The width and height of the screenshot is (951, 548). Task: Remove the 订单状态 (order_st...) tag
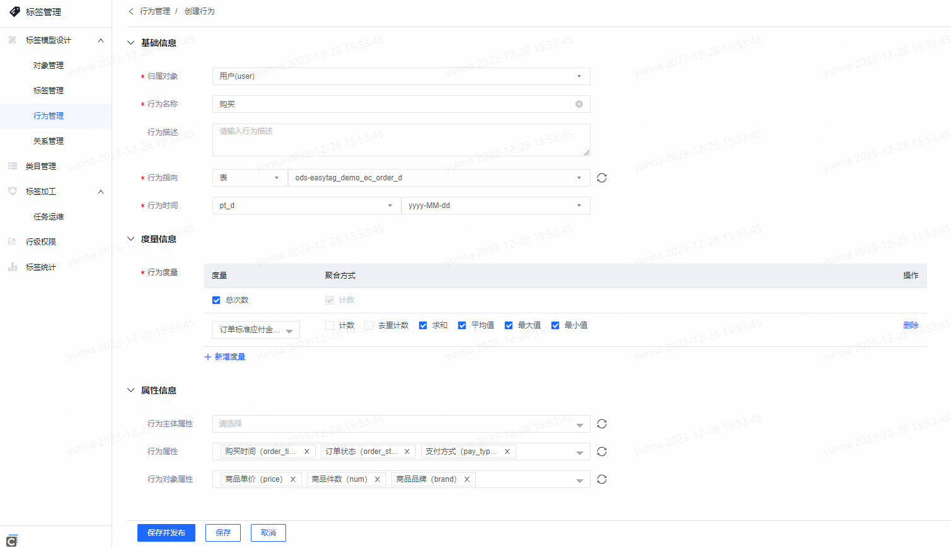tap(407, 452)
